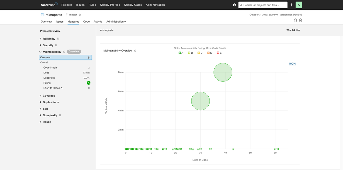
Task: Click help icon next to Complexity
Action: point(60,115)
